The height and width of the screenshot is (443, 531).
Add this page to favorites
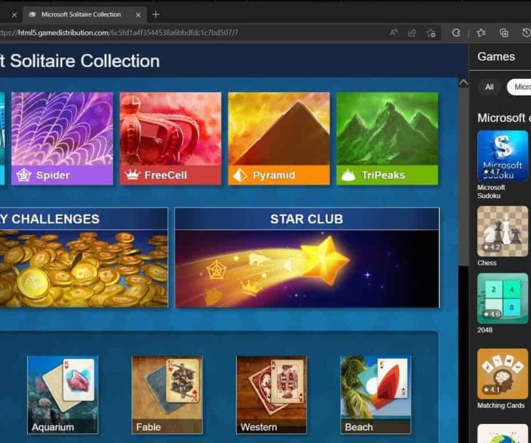[431, 33]
